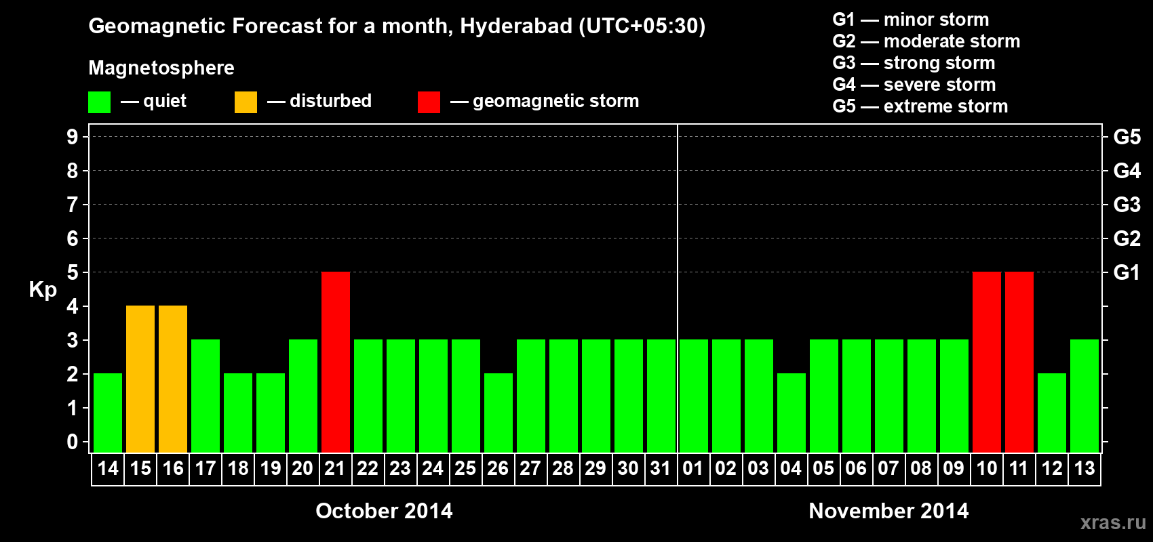The width and height of the screenshot is (1153, 542).
Task: Click the G5 label on right axis
Action: point(1127,137)
